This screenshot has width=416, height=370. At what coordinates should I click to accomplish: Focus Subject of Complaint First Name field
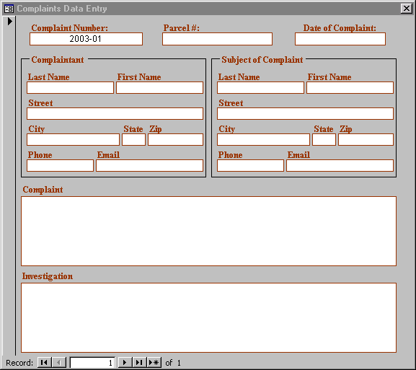tap(350, 87)
